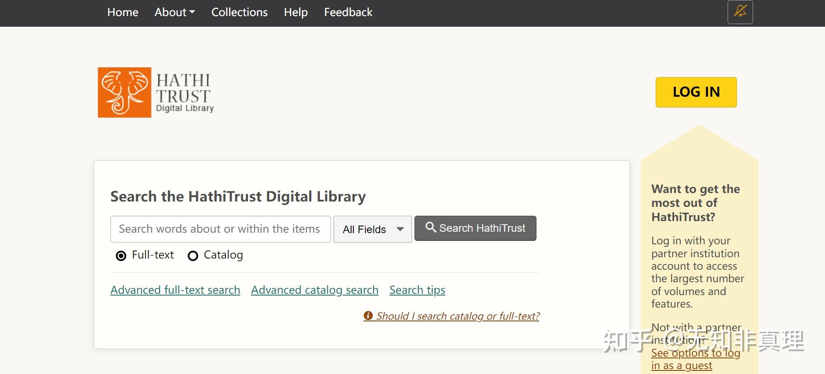The width and height of the screenshot is (825, 374).
Task: Go to the Home menu item
Action: pyautogui.click(x=123, y=12)
